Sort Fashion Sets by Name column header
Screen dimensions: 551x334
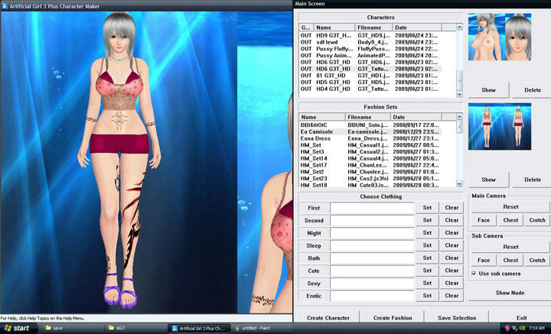click(x=322, y=117)
